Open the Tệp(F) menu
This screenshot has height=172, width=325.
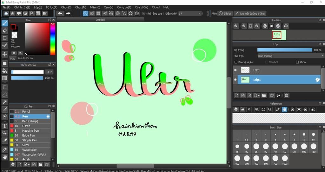point(6,7)
